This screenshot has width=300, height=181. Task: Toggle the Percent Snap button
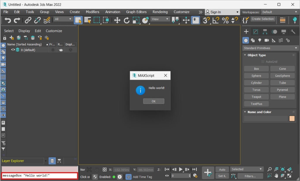225,20
